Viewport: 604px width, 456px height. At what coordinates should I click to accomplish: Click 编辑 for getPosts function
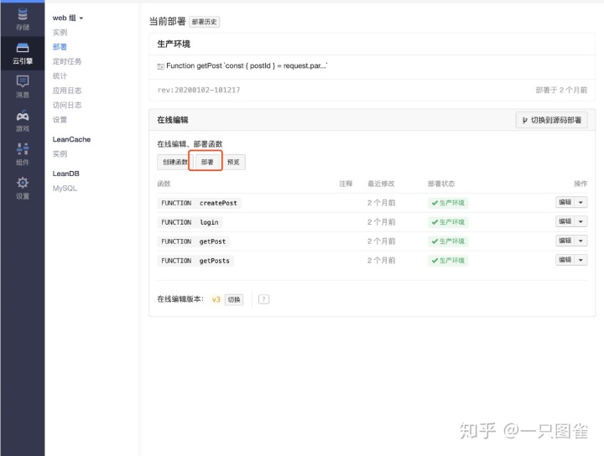[x=565, y=260]
